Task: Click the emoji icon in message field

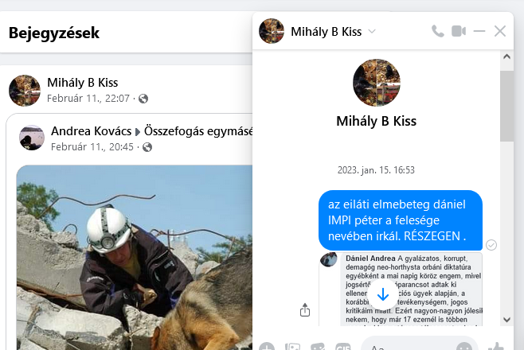Action: click(464, 347)
